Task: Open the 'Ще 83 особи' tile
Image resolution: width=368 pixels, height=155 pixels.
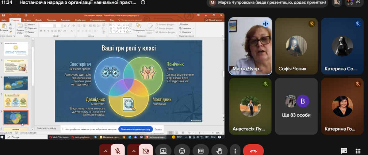Action: (296, 107)
